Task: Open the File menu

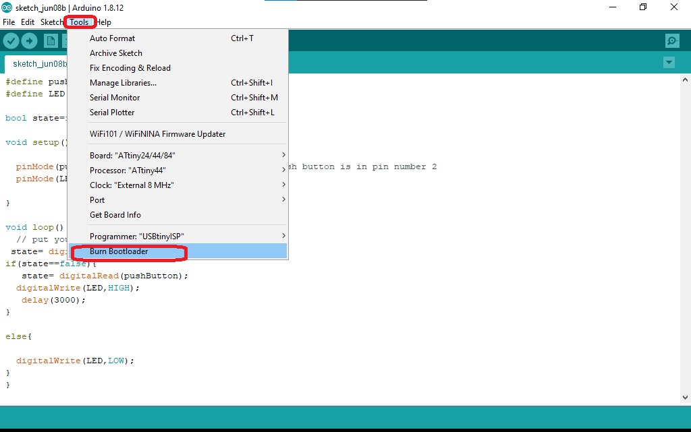Action: tap(9, 22)
